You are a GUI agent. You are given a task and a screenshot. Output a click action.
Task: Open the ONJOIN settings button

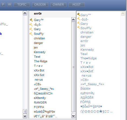pos(40,5)
